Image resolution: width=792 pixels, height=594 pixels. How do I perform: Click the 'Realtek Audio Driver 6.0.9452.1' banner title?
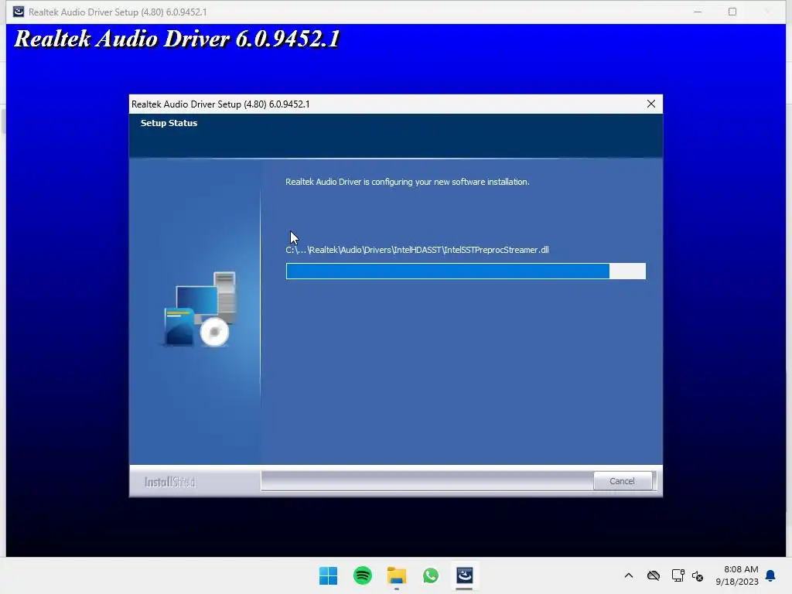(x=177, y=39)
